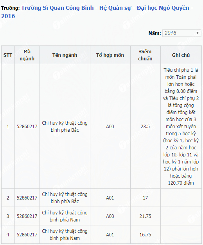The height and width of the screenshot is (245, 203).
Task: Click the 16.75 score cell
Action: click(x=146, y=234)
